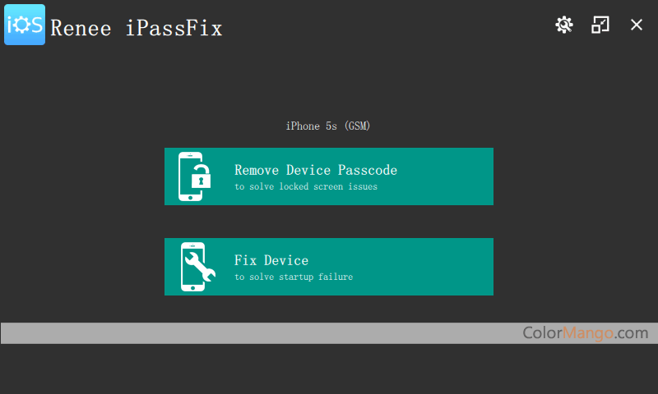Open settings via the gear-wrench icon
Screen dimensions: 658x394
pyautogui.click(x=564, y=25)
